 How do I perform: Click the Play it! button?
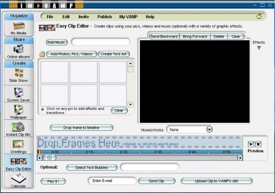[x=53, y=181]
